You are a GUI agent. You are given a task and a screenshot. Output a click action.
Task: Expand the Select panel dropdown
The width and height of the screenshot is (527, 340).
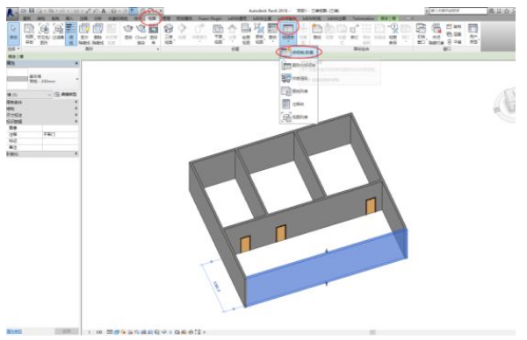(x=13, y=49)
